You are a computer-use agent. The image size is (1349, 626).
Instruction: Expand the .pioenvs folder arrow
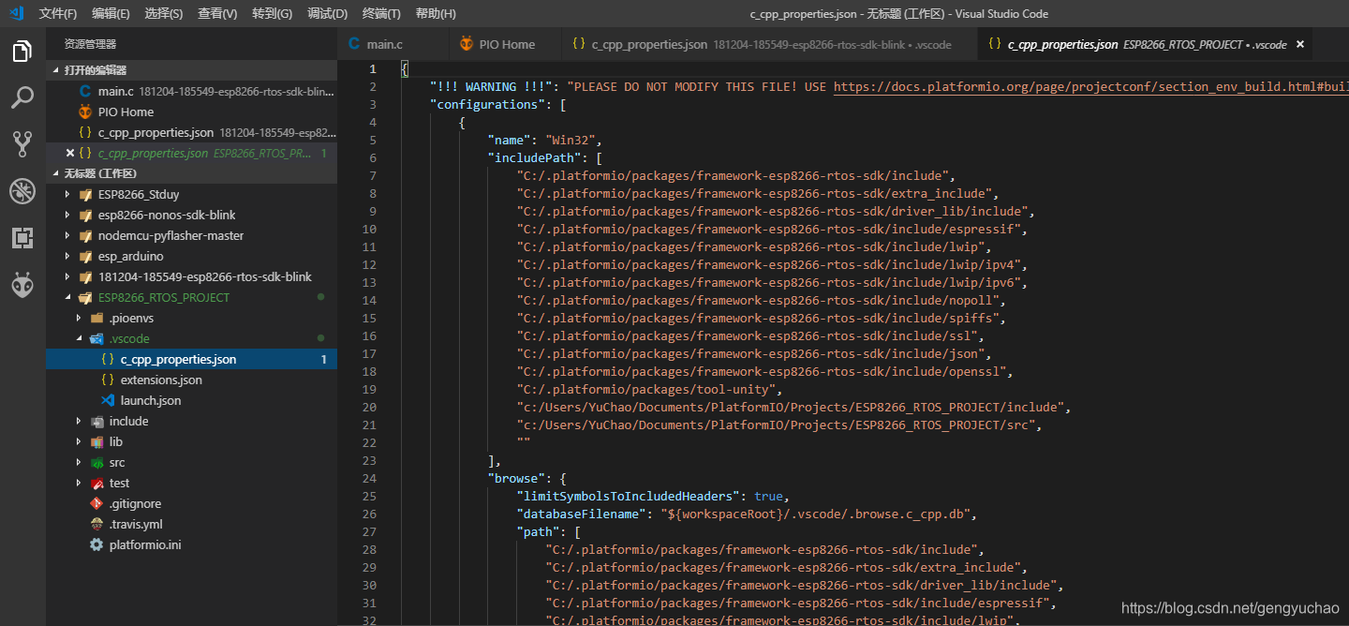(x=79, y=318)
